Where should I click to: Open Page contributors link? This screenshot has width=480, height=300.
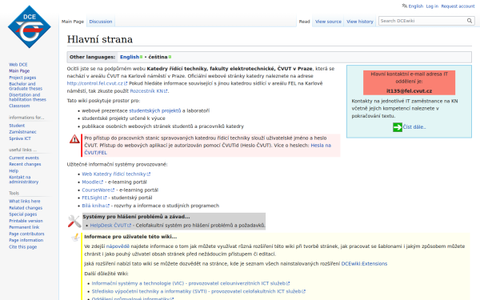(26, 234)
